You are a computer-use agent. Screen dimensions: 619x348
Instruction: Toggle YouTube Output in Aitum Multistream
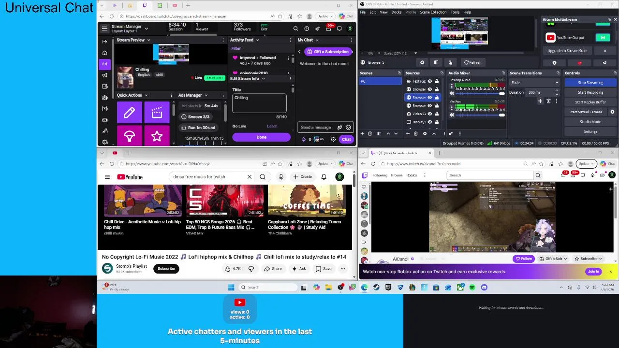(603, 38)
